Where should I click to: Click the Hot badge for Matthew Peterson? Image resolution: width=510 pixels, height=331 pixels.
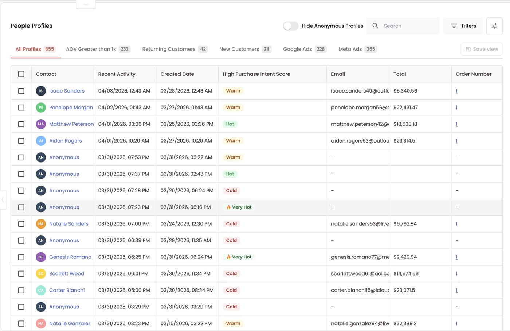point(230,124)
